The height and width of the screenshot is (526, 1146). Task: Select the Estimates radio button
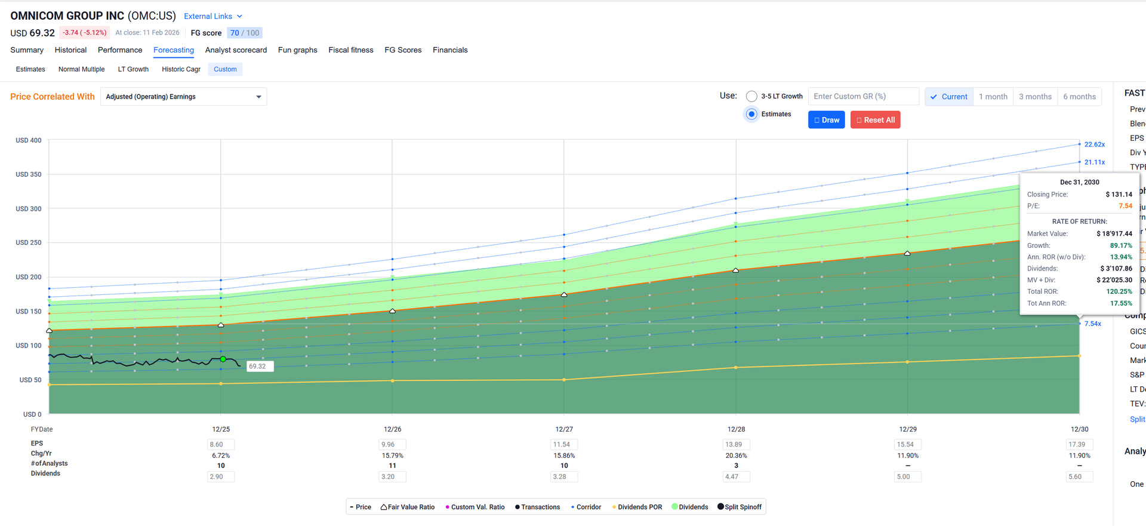(751, 114)
